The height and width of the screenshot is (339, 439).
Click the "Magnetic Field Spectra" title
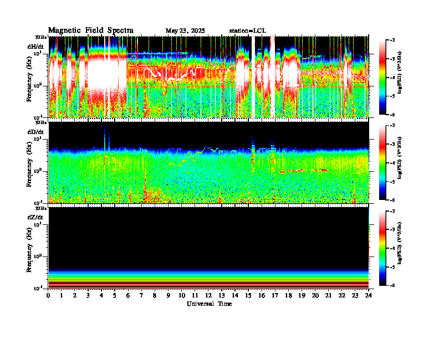[91, 30]
